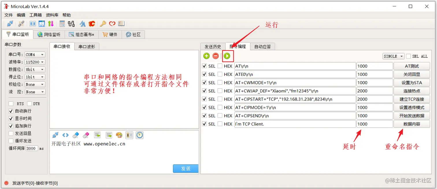Open the 校验位 None dropdown
The width and height of the screenshot is (437, 189).
[35, 85]
